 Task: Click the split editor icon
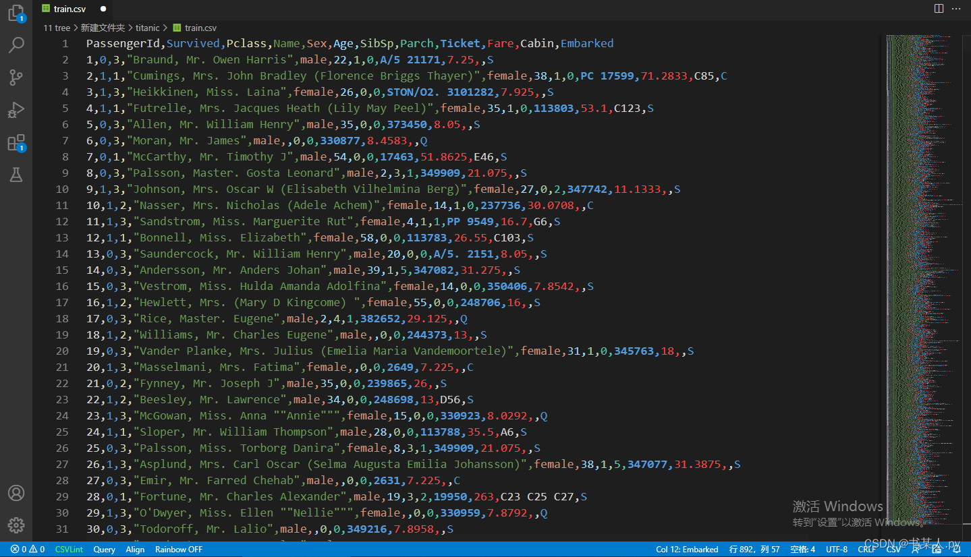coord(939,9)
